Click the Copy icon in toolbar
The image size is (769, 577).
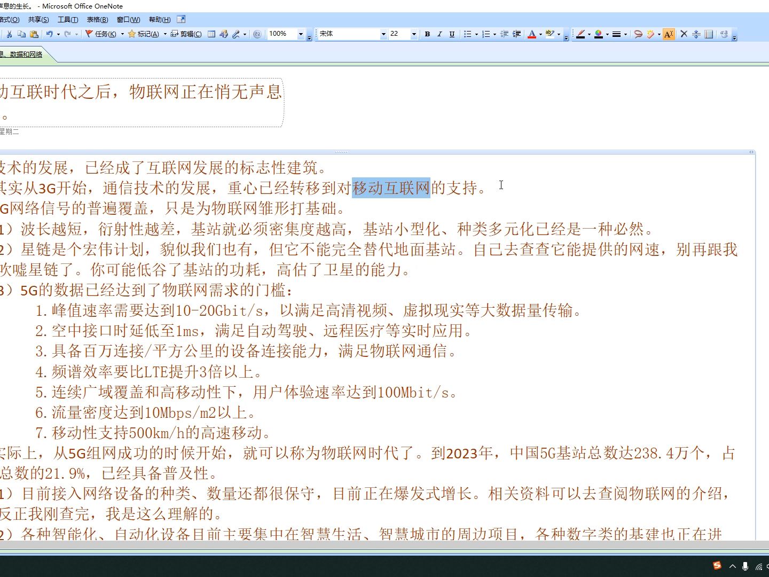coord(21,34)
